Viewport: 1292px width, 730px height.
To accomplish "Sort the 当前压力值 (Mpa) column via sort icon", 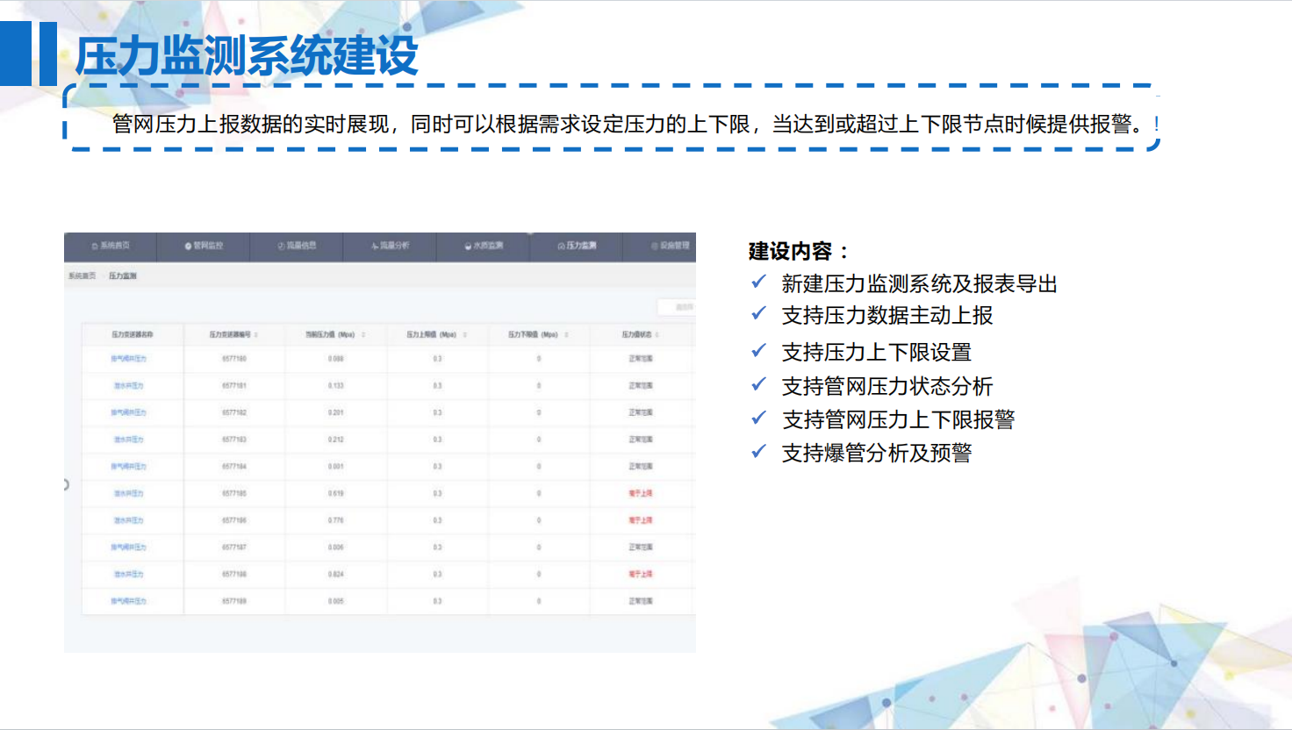I will point(363,335).
